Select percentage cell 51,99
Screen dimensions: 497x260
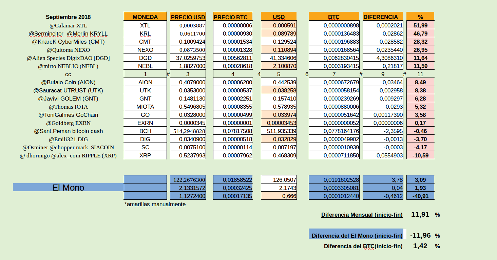click(420, 25)
